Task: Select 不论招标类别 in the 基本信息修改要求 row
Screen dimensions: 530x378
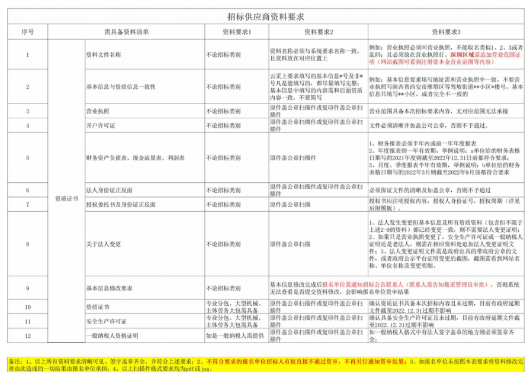Action: click(237, 288)
